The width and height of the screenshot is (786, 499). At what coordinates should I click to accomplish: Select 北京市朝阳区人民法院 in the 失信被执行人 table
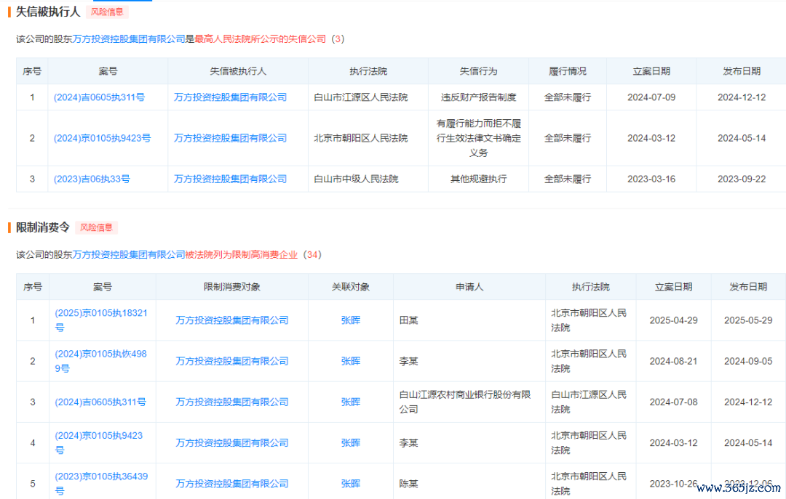[x=360, y=138]
